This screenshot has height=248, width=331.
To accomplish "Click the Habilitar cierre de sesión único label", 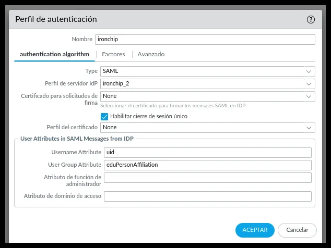I will [x=149, y=116].
